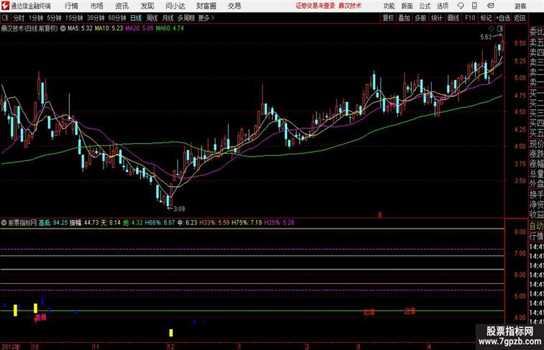
Task: Click H25%: 5.28 indicator value
Action: click(x=279, y=223)
